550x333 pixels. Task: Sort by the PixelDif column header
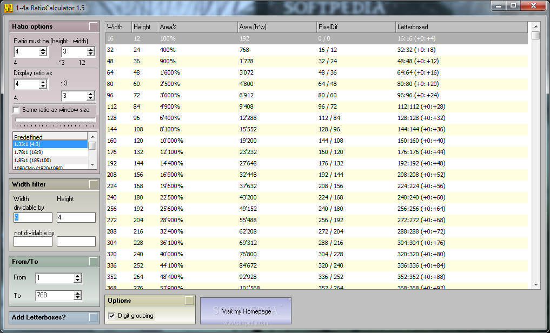point(356,27)
